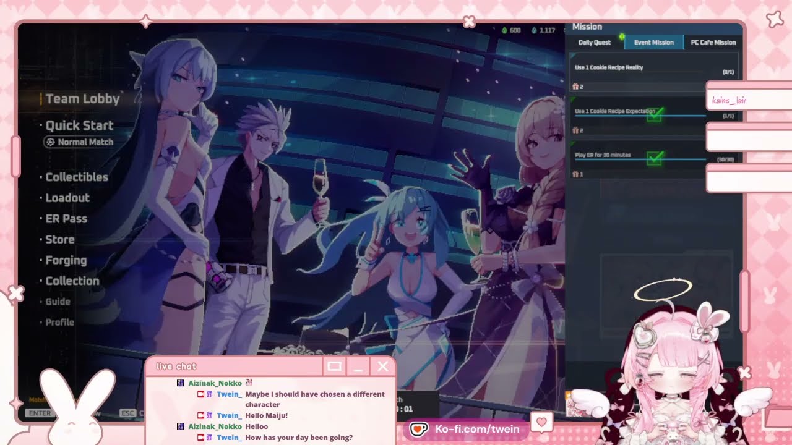Click the Normal Match mode selector
This screenshot has width=792, height=445.
(79, 142)
